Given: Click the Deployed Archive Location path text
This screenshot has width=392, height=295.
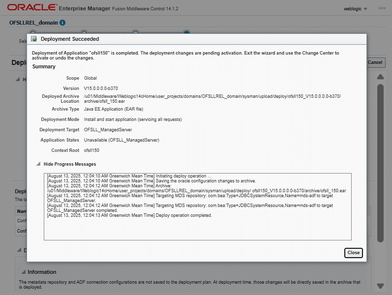Looking at the screenshot, I should click(x=211, y=98).
